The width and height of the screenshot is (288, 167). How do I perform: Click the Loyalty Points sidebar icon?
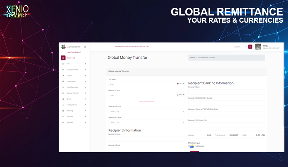[63, 105]
